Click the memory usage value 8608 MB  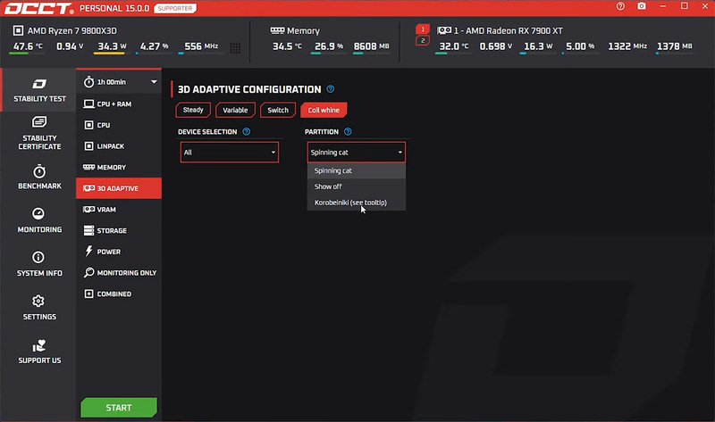click(x=372, y=46)
